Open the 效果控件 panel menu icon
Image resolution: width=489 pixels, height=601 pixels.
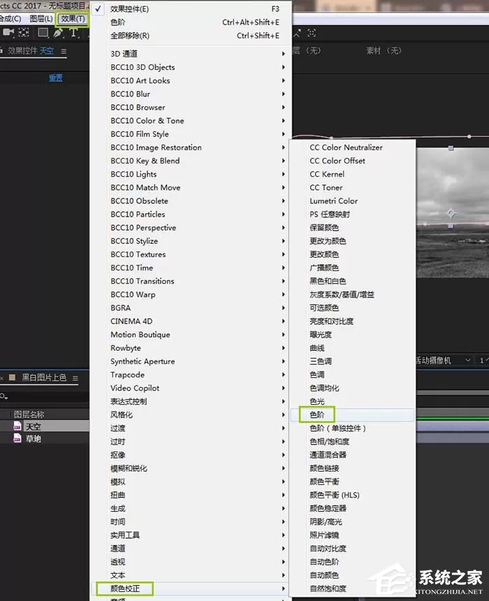[x=64, y=51]
